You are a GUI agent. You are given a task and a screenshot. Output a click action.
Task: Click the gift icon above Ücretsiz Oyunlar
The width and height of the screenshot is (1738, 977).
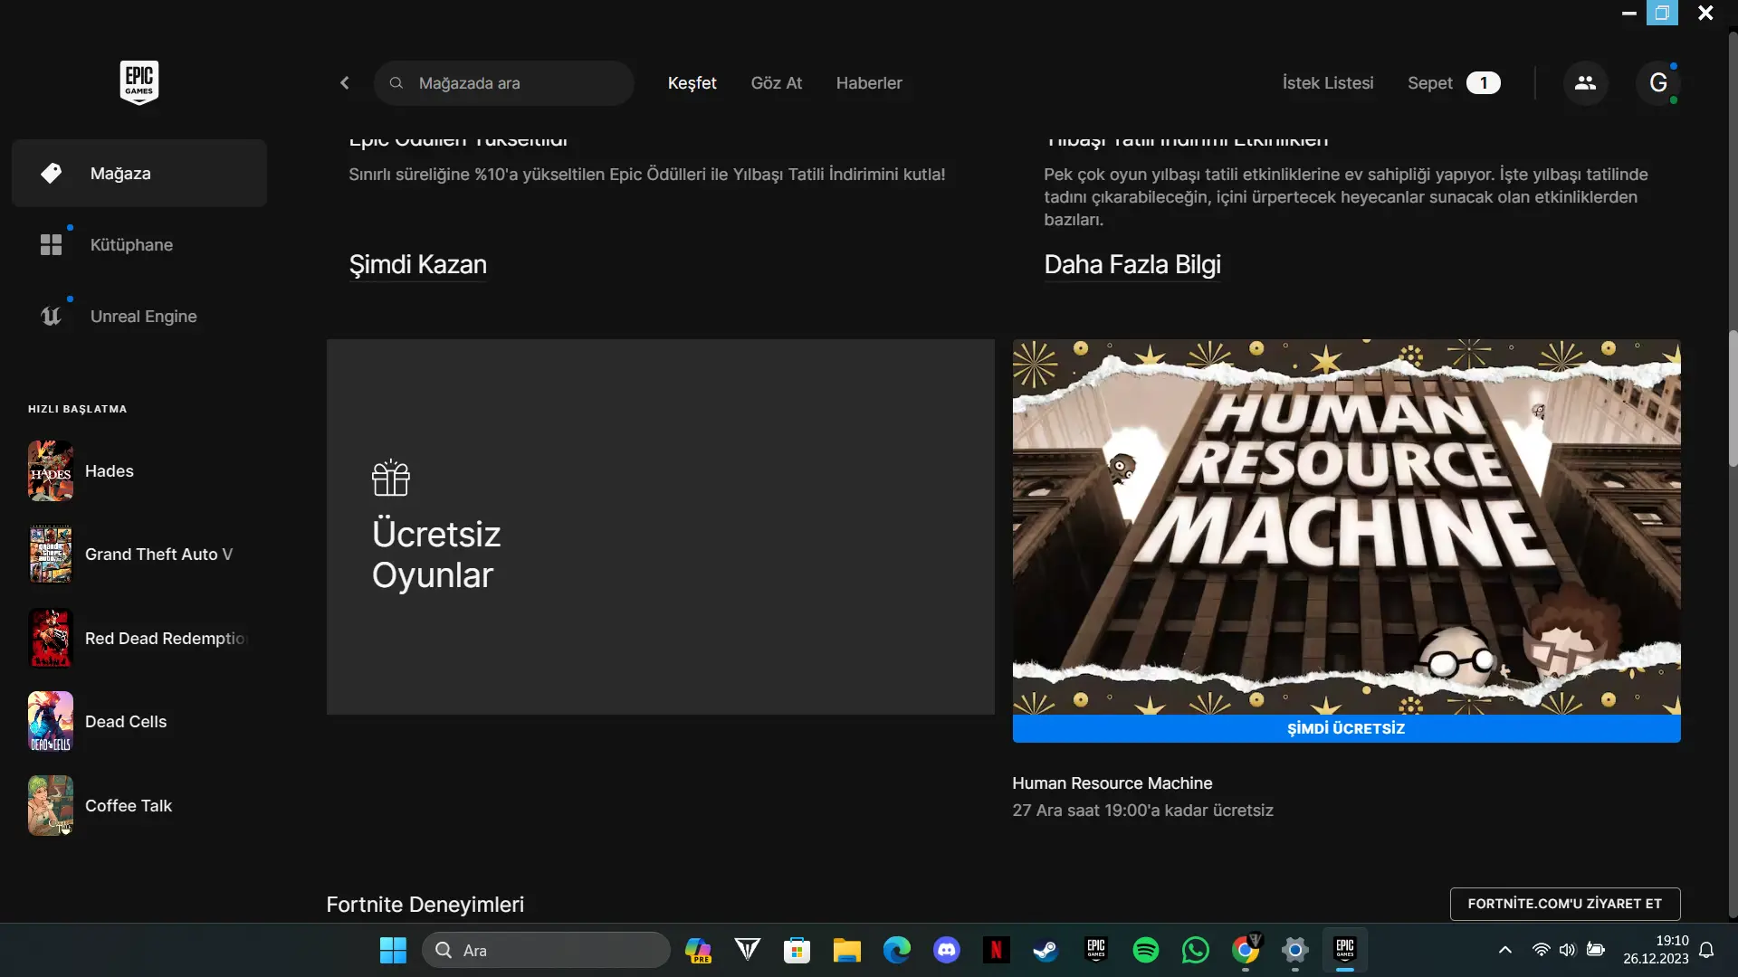(x=391, y=478)
